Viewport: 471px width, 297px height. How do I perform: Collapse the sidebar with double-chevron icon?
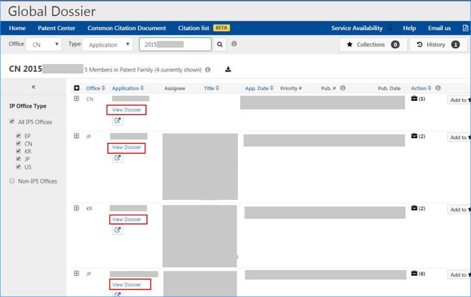click(x=33, y=87)
